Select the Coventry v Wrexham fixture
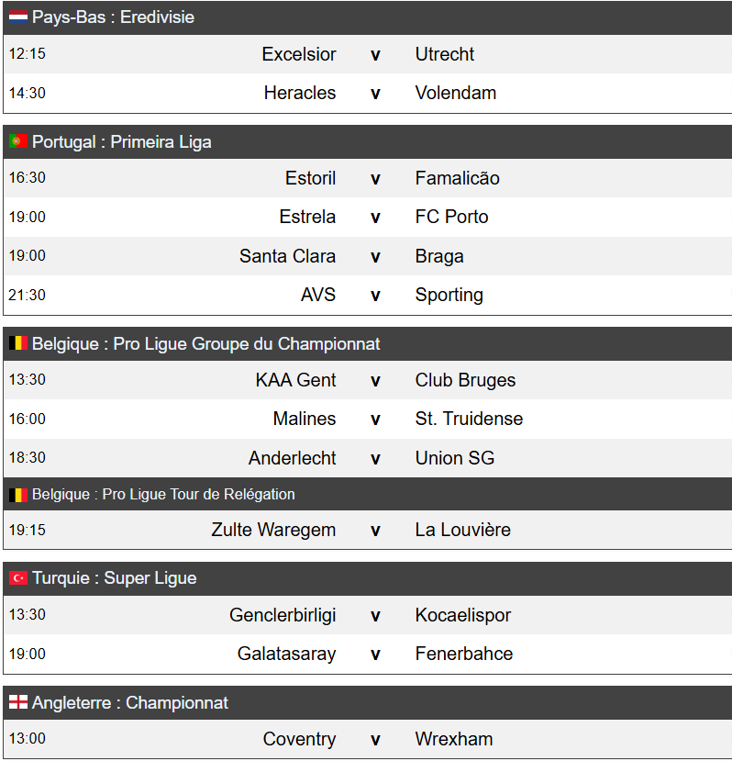This screenshot has width=732, height=761. coord(375,740)
